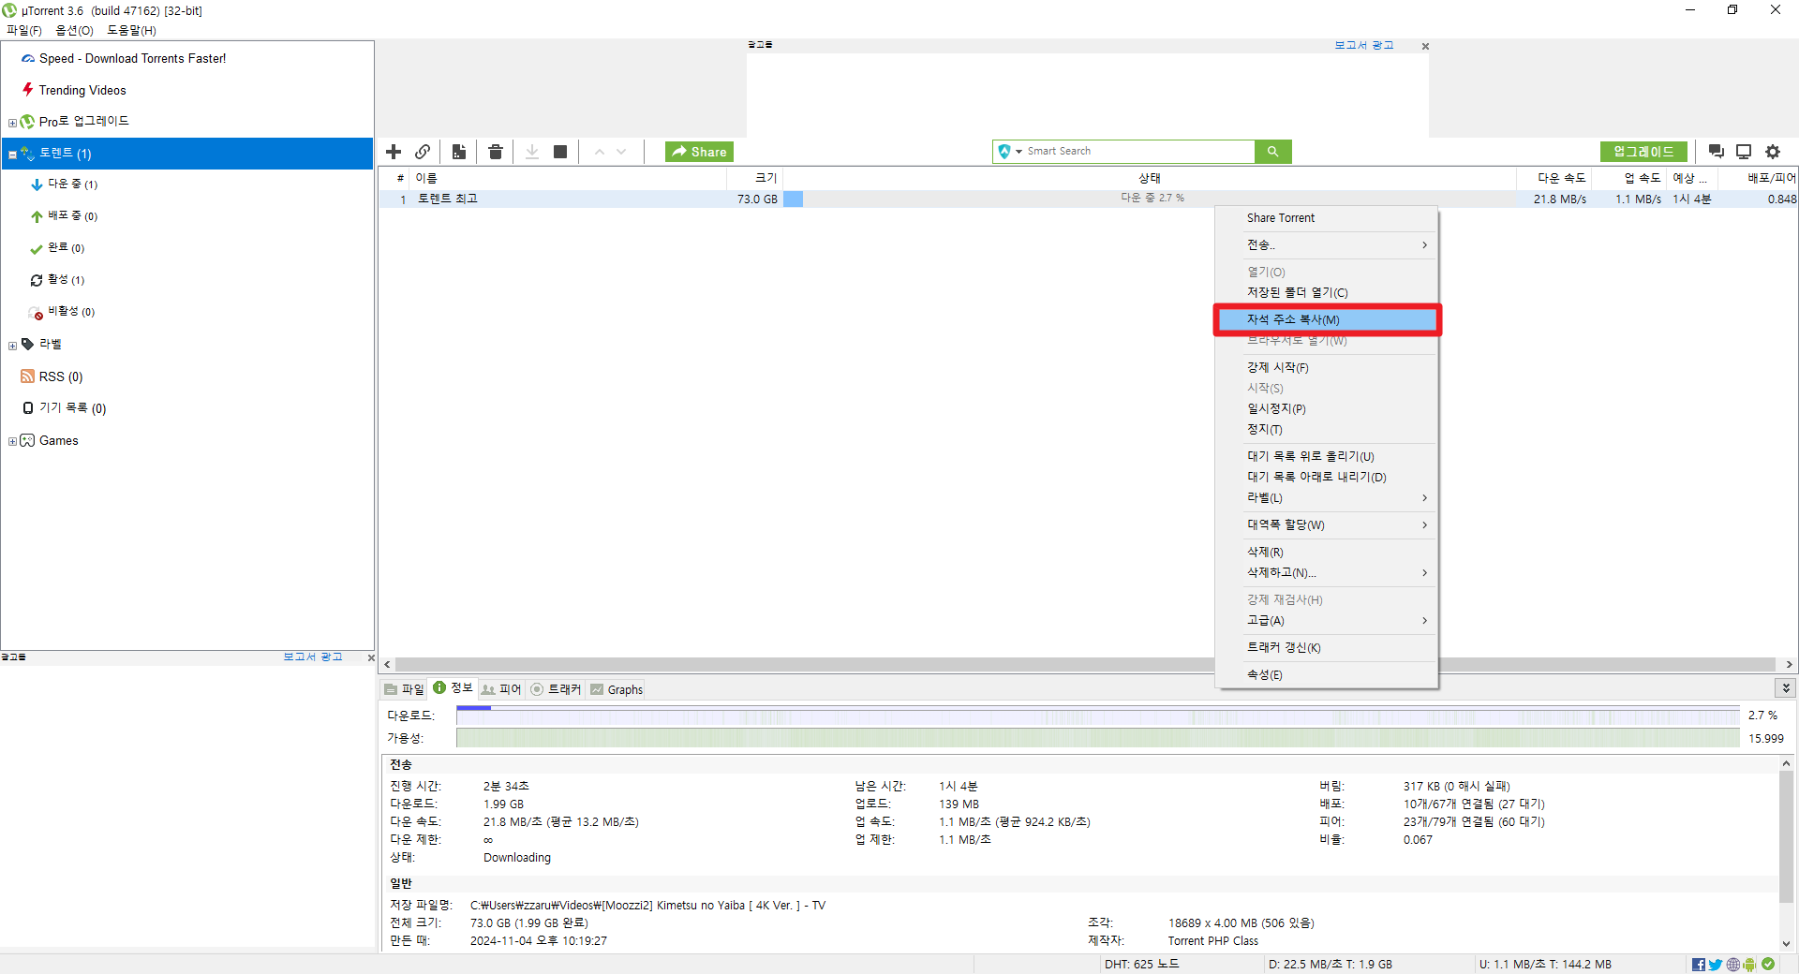1799x974 pixels.
Task: Choose 속성(E) from context menu
Action: click(1326, 675)
